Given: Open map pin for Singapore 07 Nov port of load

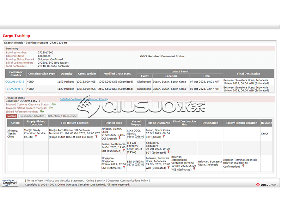Looking at the screenshot, I should coord(124,167).
